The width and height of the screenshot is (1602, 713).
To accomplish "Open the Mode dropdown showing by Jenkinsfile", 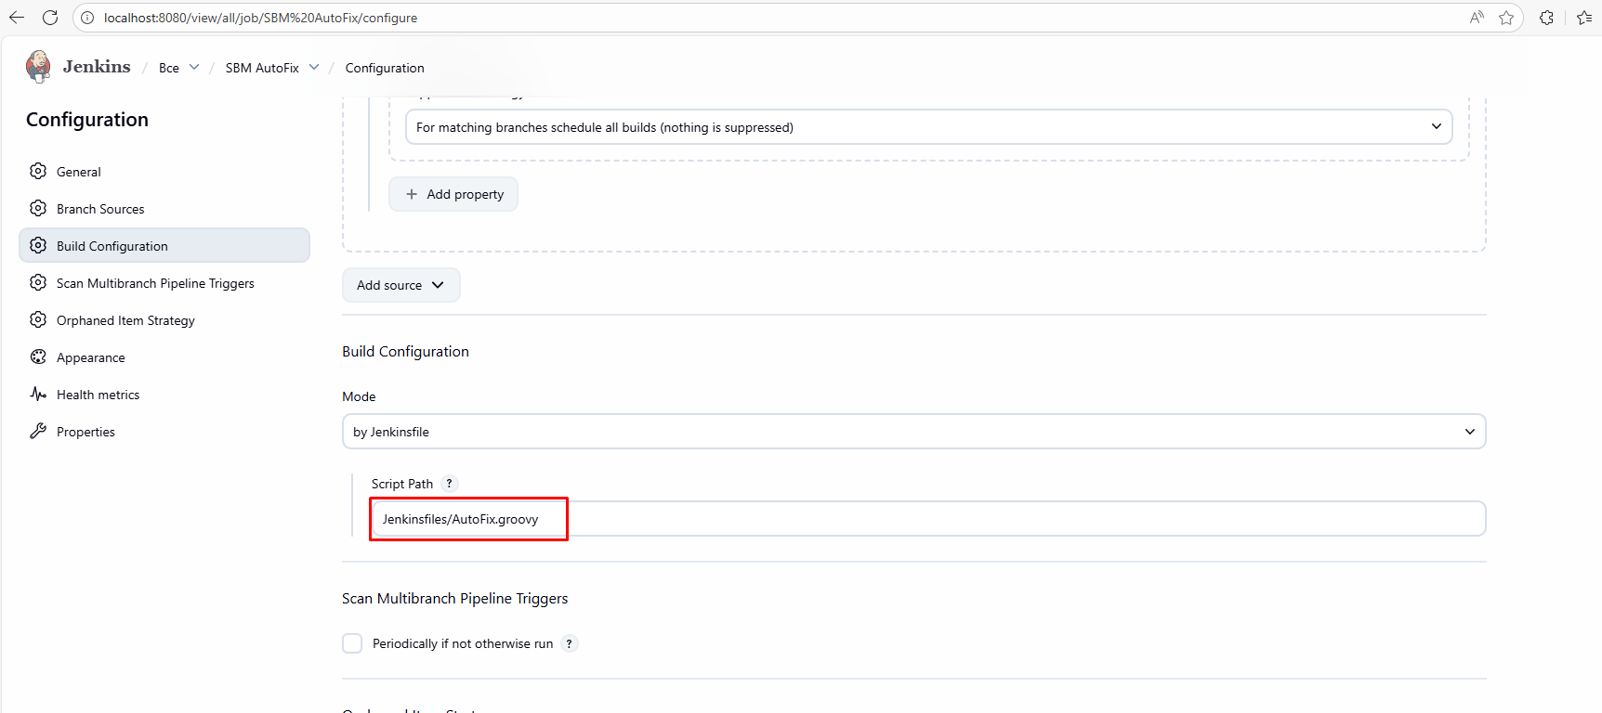I will click(x=913, y=432).
